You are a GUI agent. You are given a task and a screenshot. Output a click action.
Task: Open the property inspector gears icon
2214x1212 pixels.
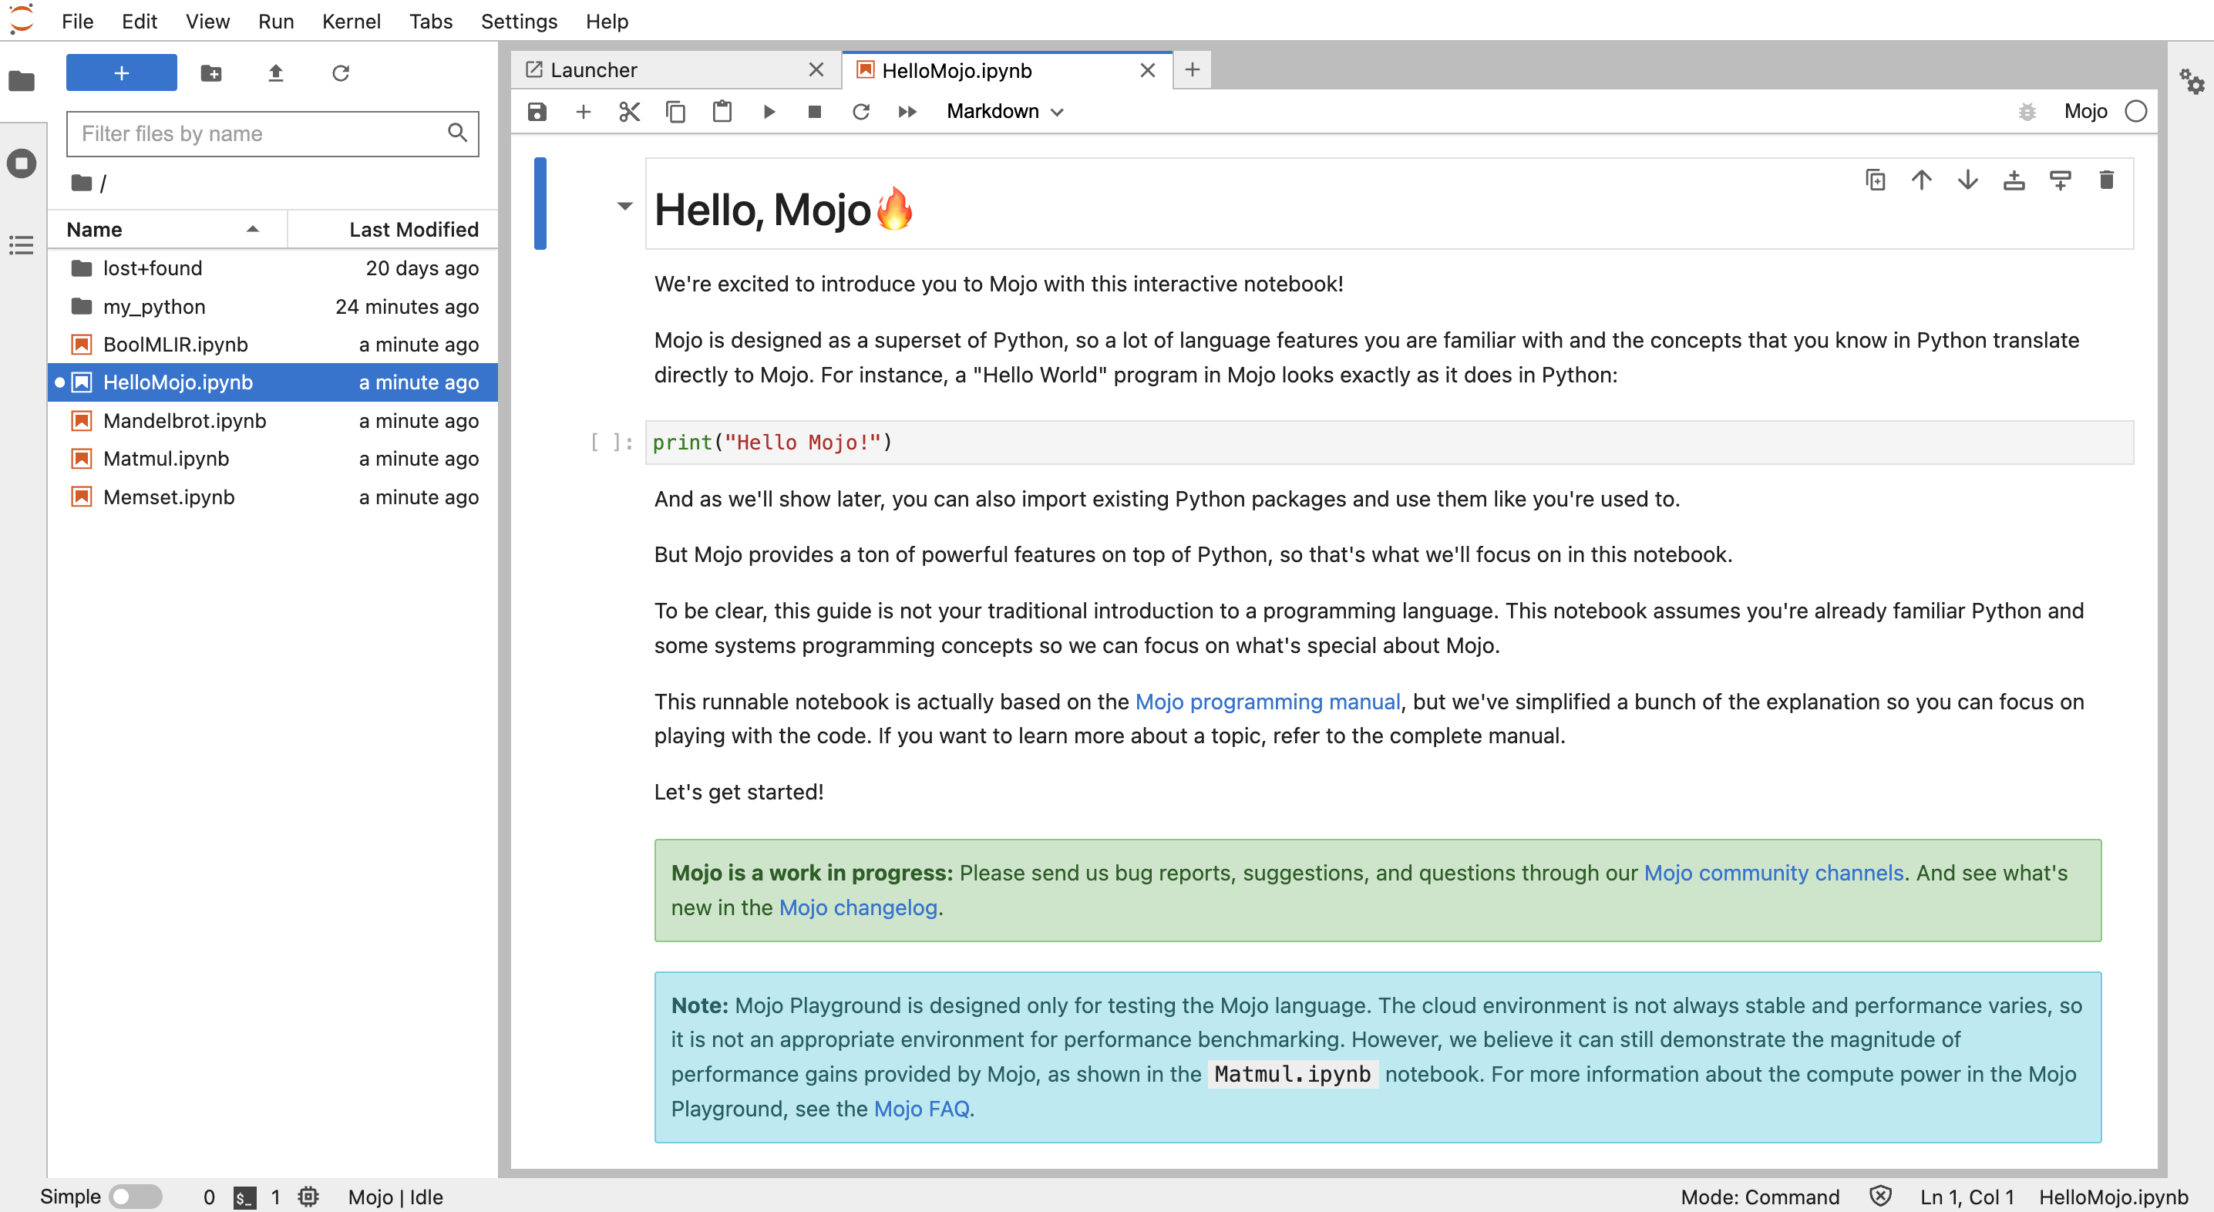click(2191, 82)
